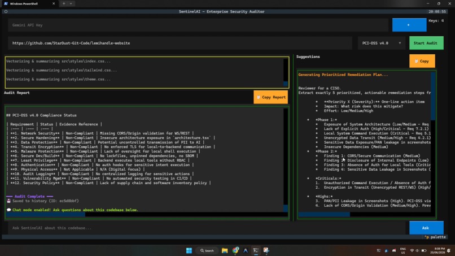Click the '*Criticals:*' bullet
Image resolution: width=455 pixels, height=256 pixels.
[328, 179]
